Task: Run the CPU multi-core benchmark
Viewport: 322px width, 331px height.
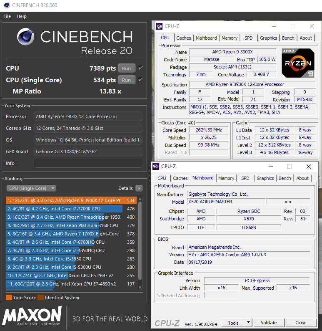Action: coord(127,68)
